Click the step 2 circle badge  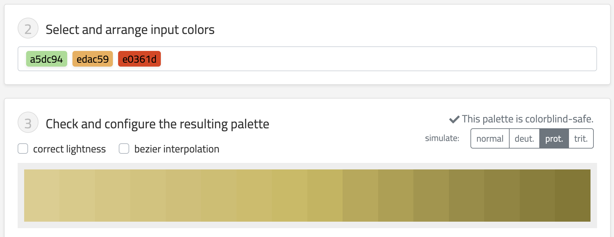[x=28, y=28]
